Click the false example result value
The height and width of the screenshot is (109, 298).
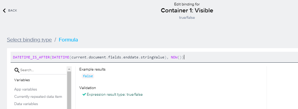88,76
